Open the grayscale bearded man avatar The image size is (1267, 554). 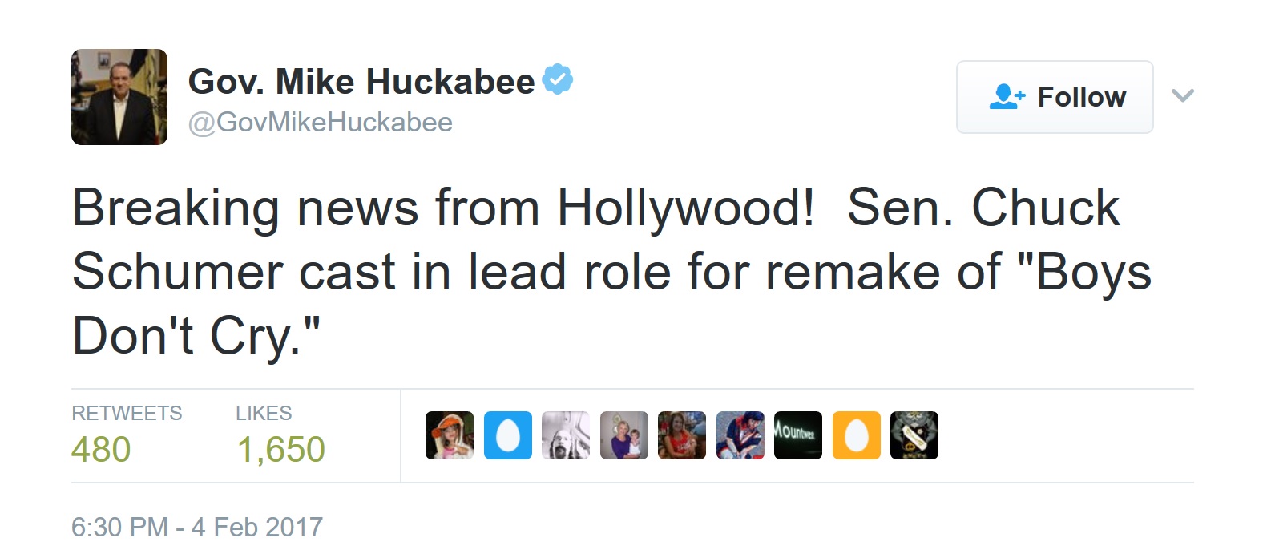566,435
